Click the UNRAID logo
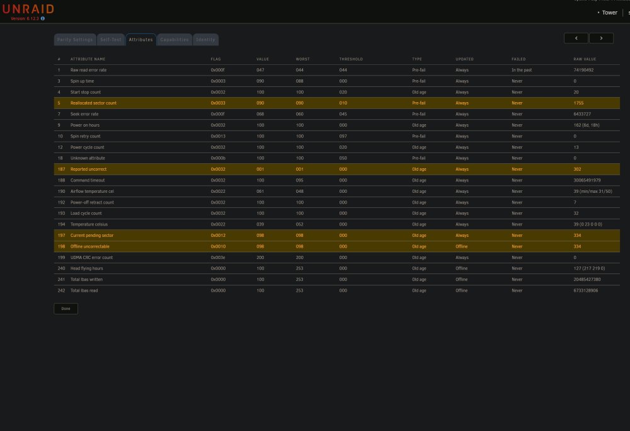The image size is (630, 431). tap(28, 9)
